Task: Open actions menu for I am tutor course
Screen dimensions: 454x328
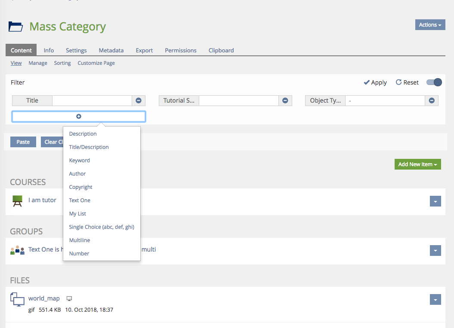Action: point(435,201)
